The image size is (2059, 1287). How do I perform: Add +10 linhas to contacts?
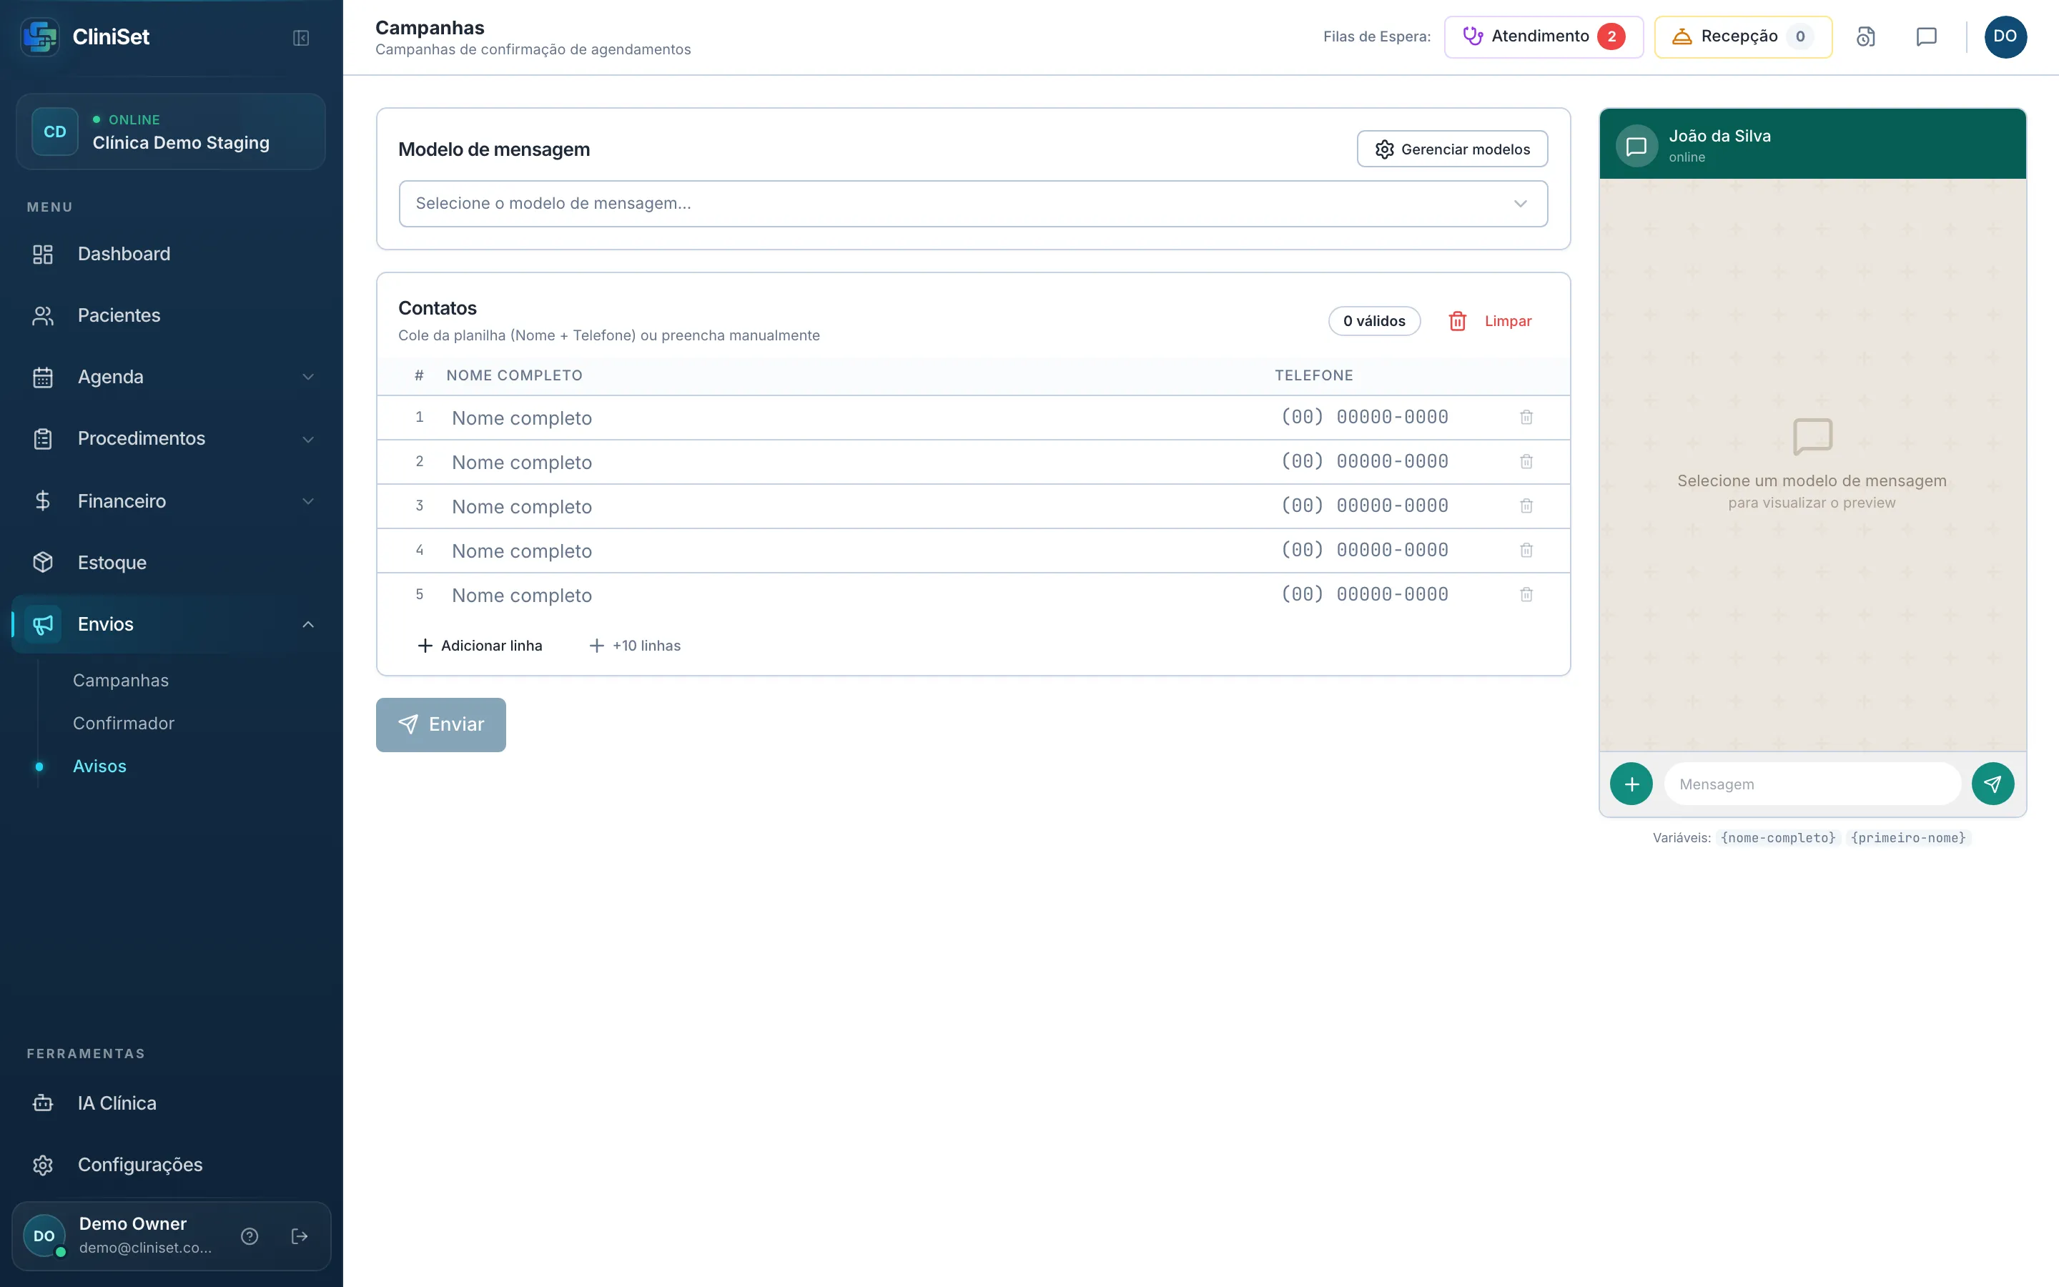[635, 645]
